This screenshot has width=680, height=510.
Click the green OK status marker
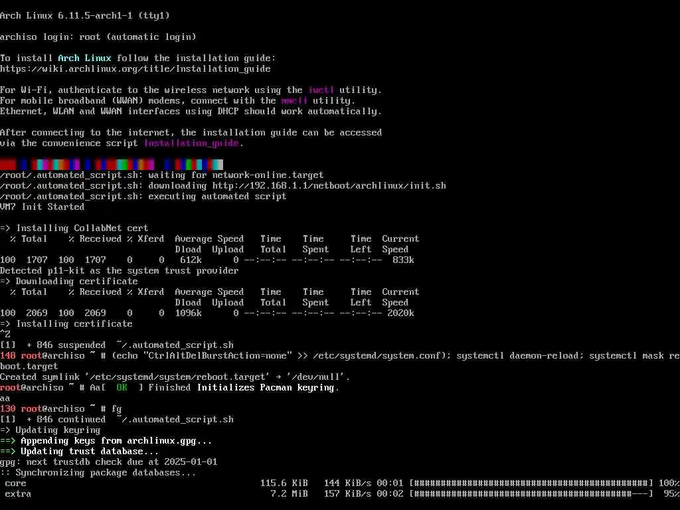(x=122, y=388)
